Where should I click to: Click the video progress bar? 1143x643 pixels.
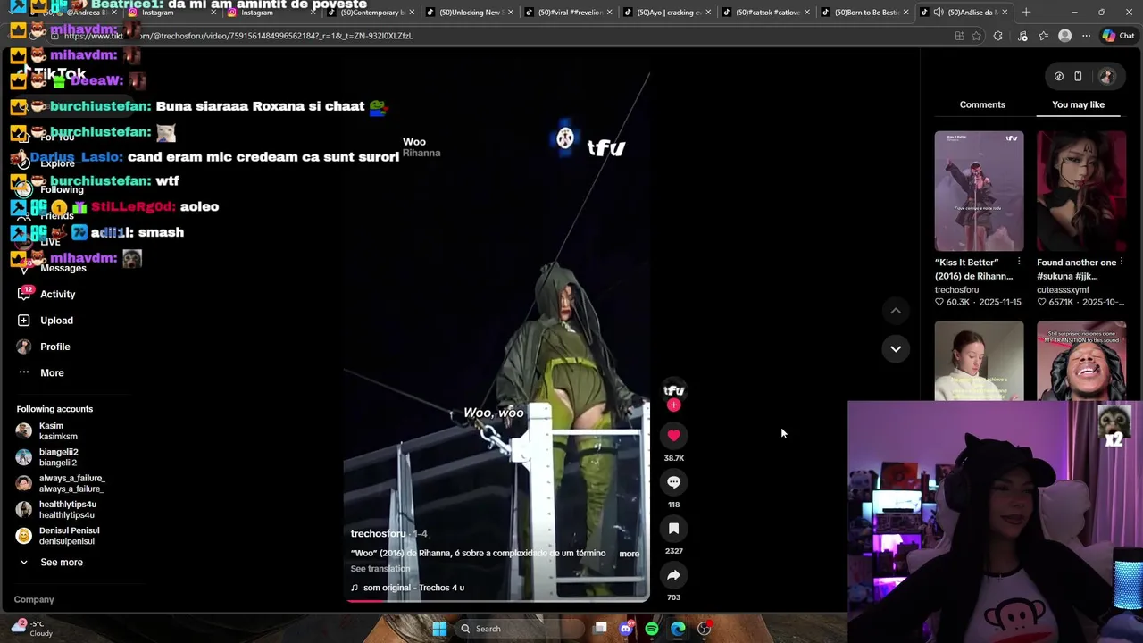click(496, 601)
